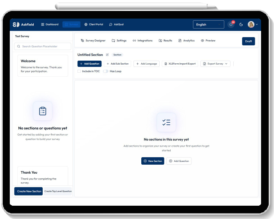Click the checklist icon in the empty survey area
The width and height of the screenshot is (274, 219).
pyautogui.click(x=166, y=122)
